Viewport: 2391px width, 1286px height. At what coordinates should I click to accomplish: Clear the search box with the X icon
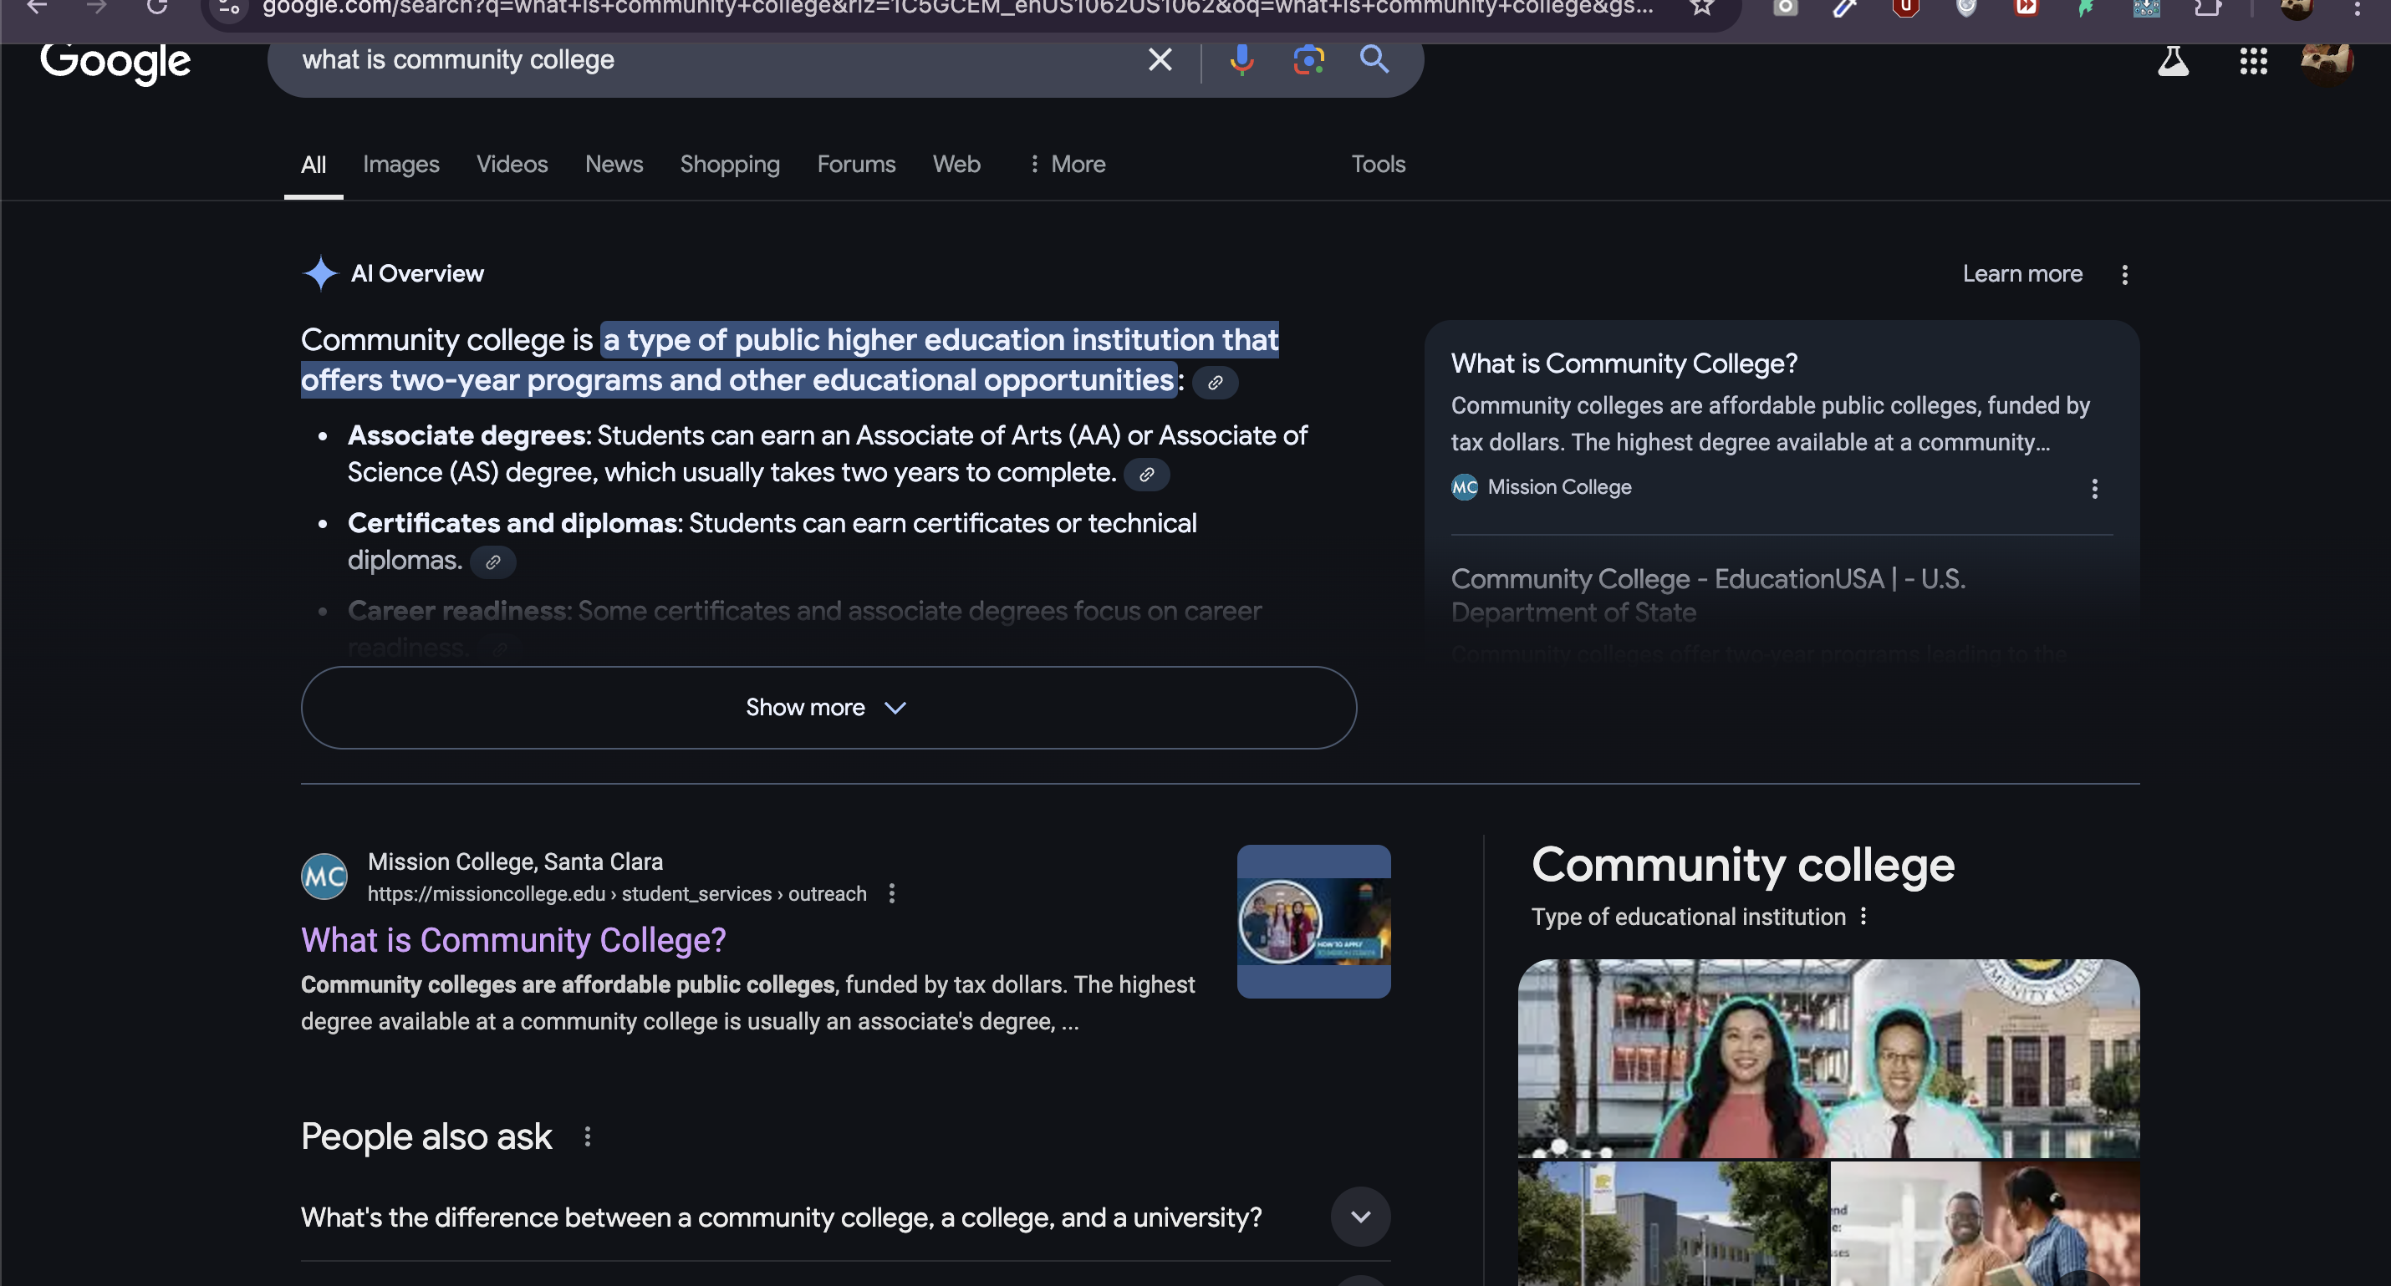point(1160,60)
